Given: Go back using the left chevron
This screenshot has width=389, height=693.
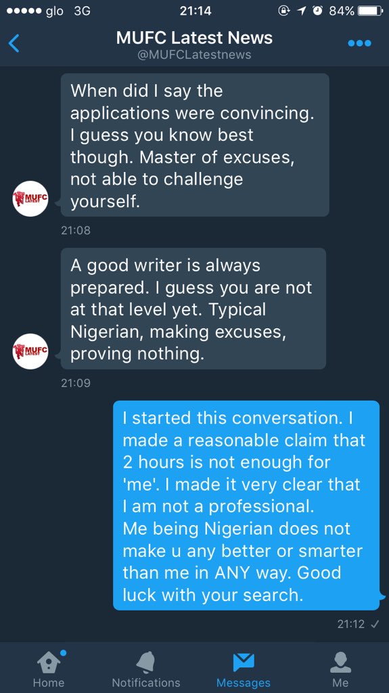Looking at the screenshot, I should click(x=14, y=43).
